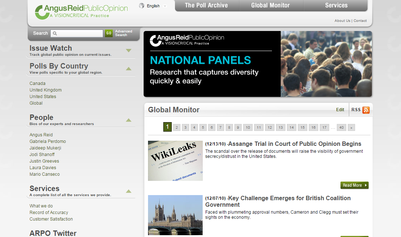Image resolution: width=401 pixels, height=237 pixels.
Task: Open Customer Satisfaction link
Action: 51,219
